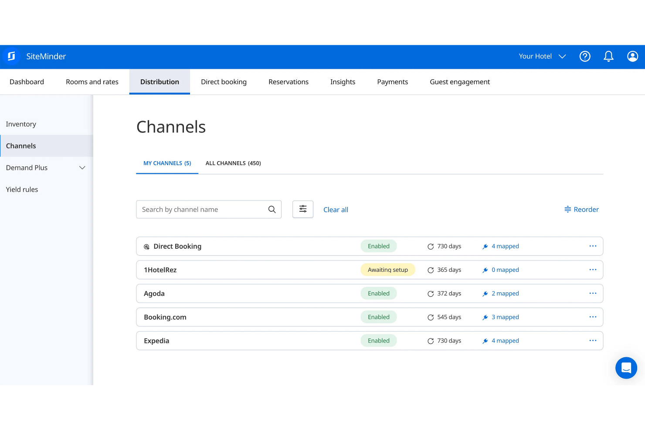
Task: Click Enabled badge in Direct Booking row
Action: pos(379,246)
